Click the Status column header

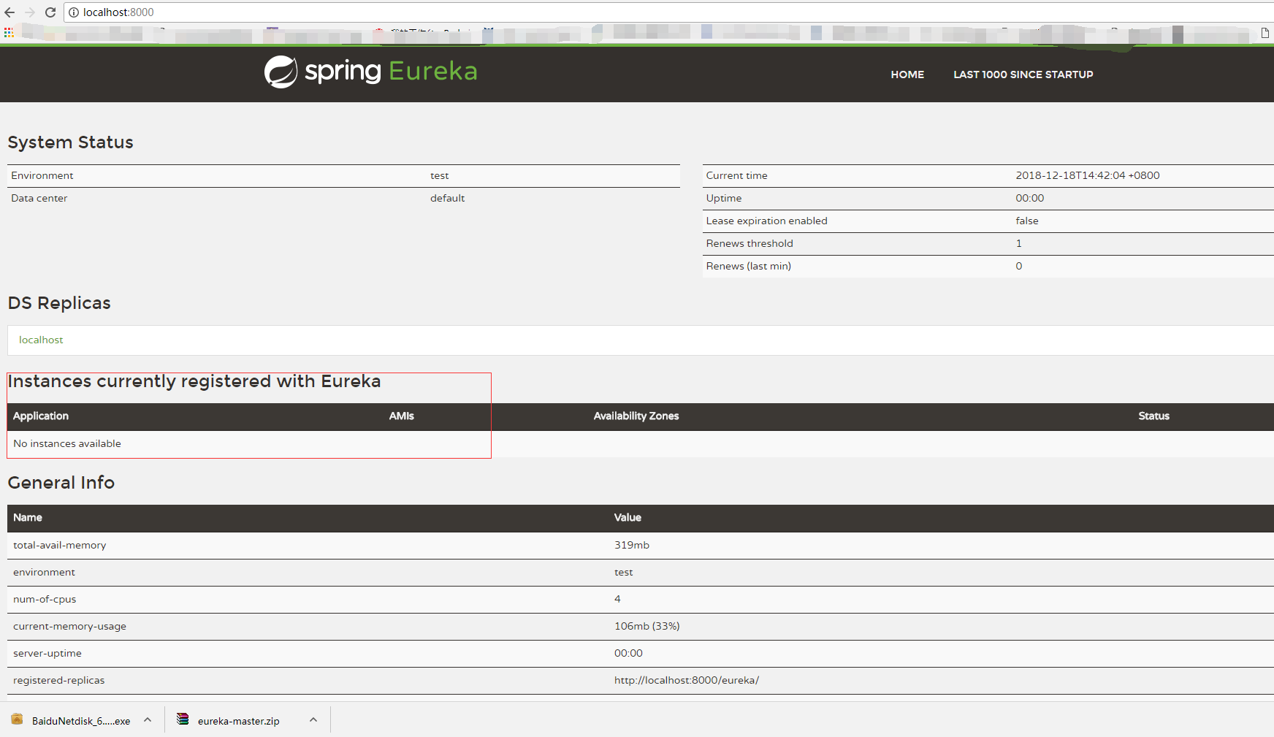pos(1153,416)
